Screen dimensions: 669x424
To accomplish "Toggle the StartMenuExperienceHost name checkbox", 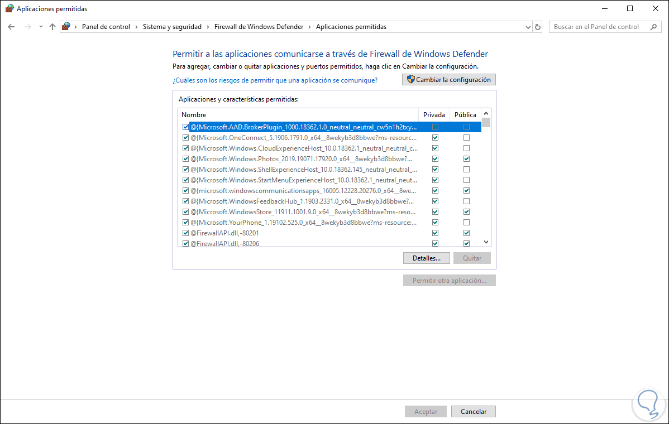I will [185, 180].
